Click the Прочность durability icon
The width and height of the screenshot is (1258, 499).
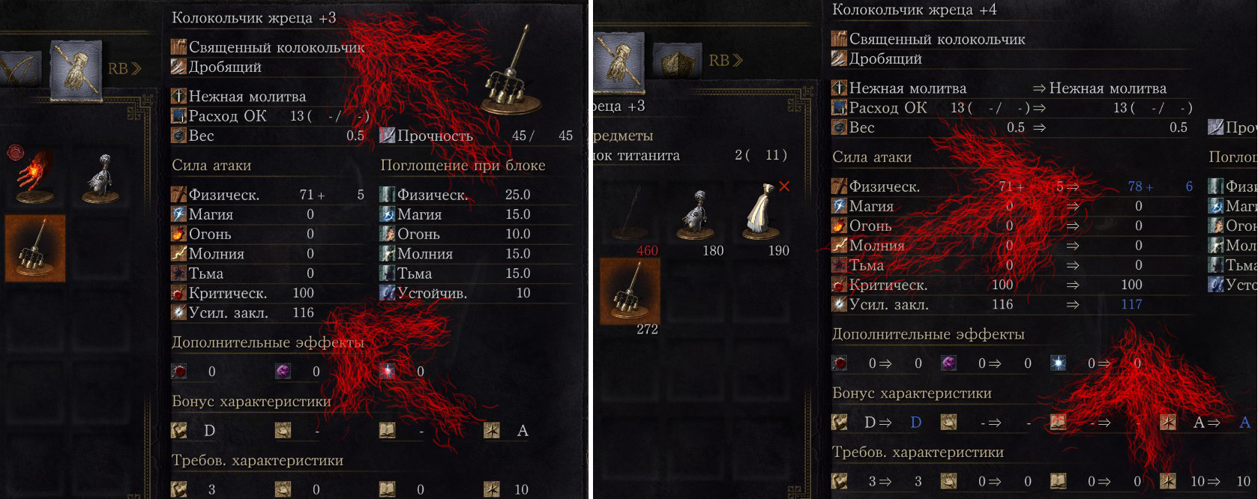387,136
